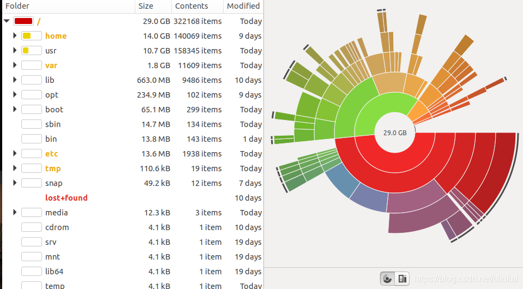
Task: Select the opt folder row
Action: [133, 95]
